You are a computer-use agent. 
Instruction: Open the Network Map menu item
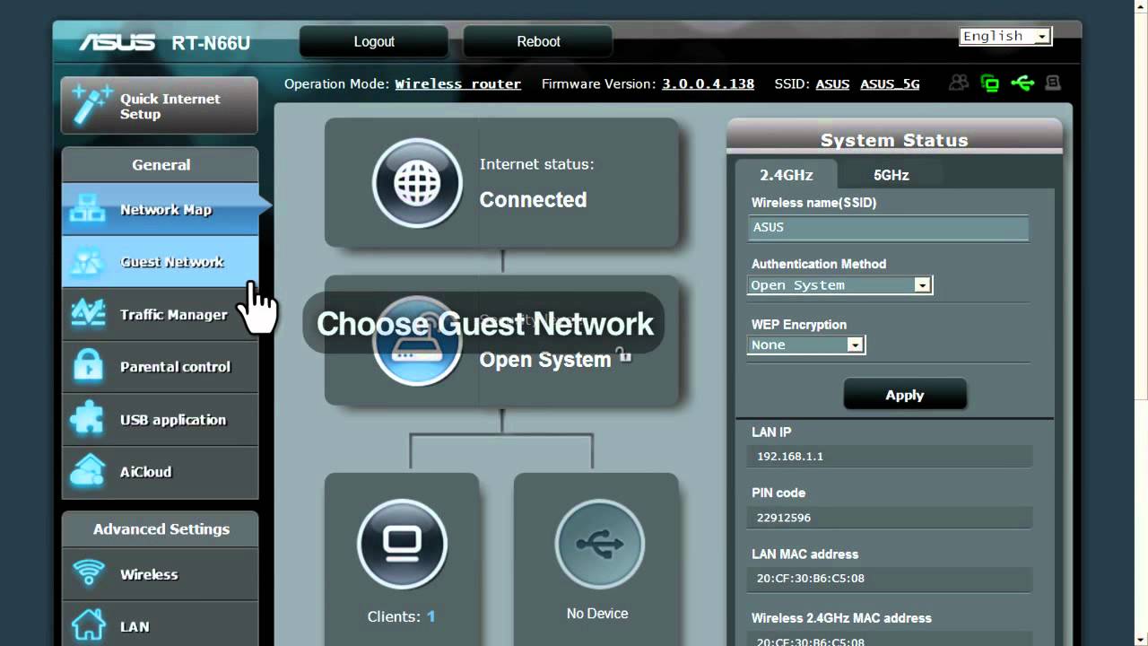click(x=160, y=209)
